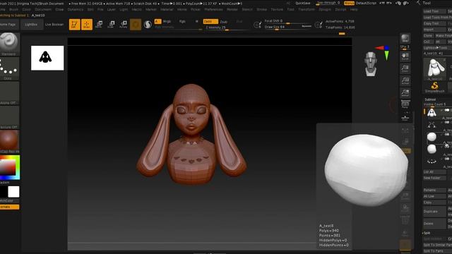Open the Dots stroke selector
This screenshot has width=452, height=254.
click(x=9, y=68)
